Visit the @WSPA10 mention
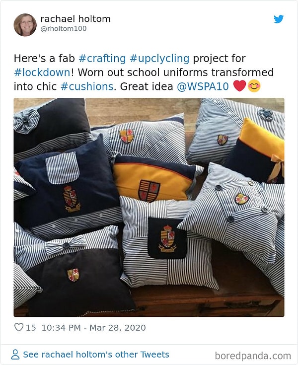The image size is (298, 365). point(203,86)
